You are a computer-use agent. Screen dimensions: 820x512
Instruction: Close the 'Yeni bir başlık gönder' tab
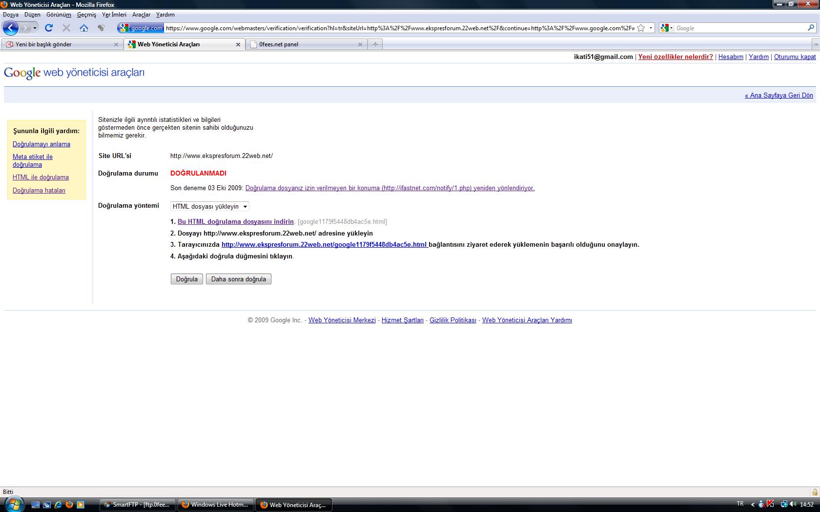click(116, 44)
